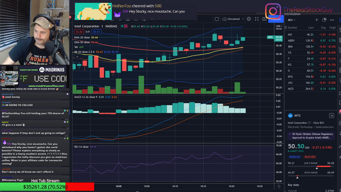
Task: Sort watchlist by Chg column header
Action: 323,28
